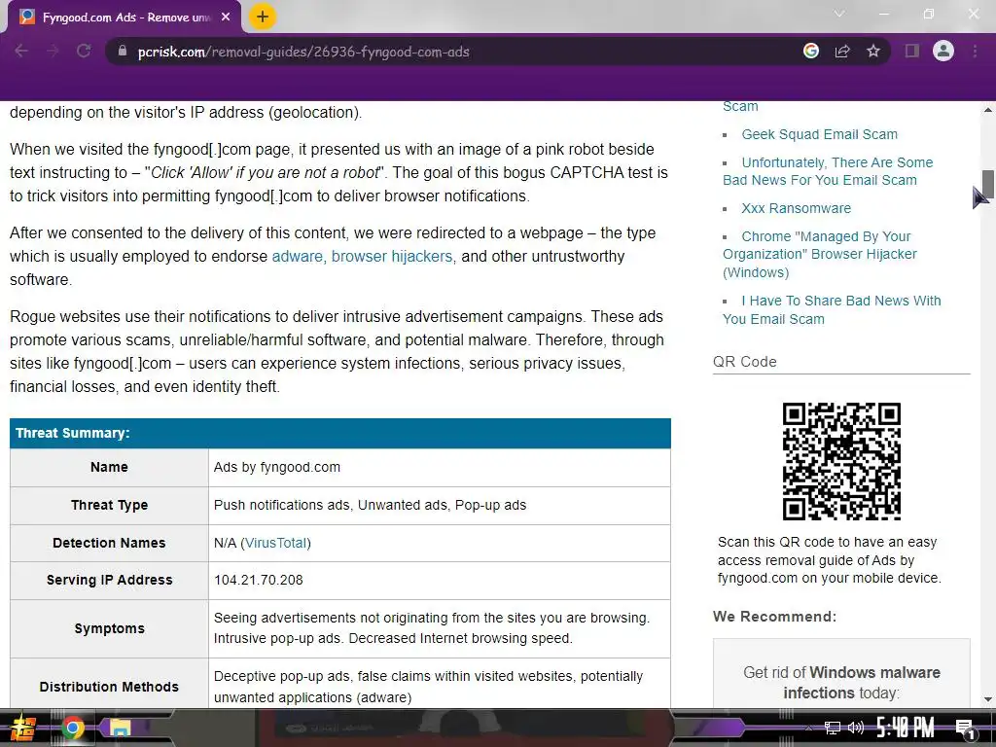This screenshot has height=747, width=996.
Task: Open the VirusTotal link
Action: (x=275, y=543)
